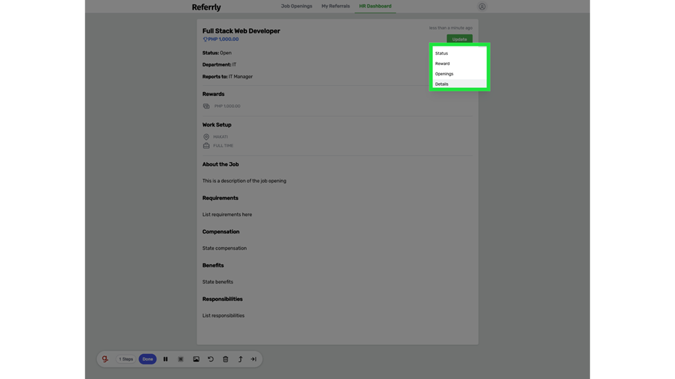Click the arrow-to-bar icon in recorder toolbar
Screen dimensions: 675x379
click(253, 359)
